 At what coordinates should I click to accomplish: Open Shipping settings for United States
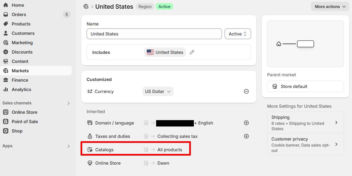305,122
